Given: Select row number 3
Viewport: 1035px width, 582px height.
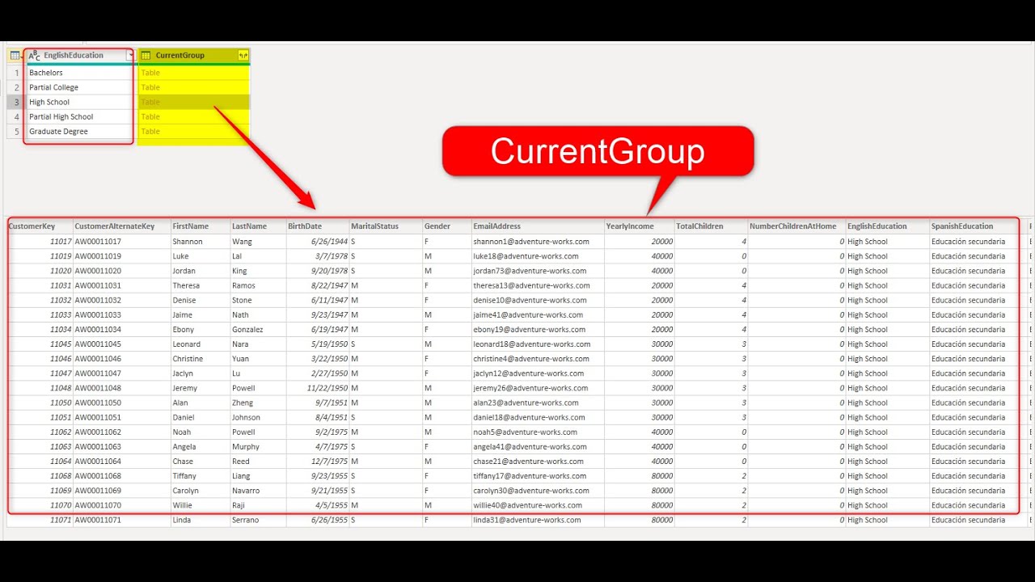Looking at the screenshot, I should click(16, 102).
